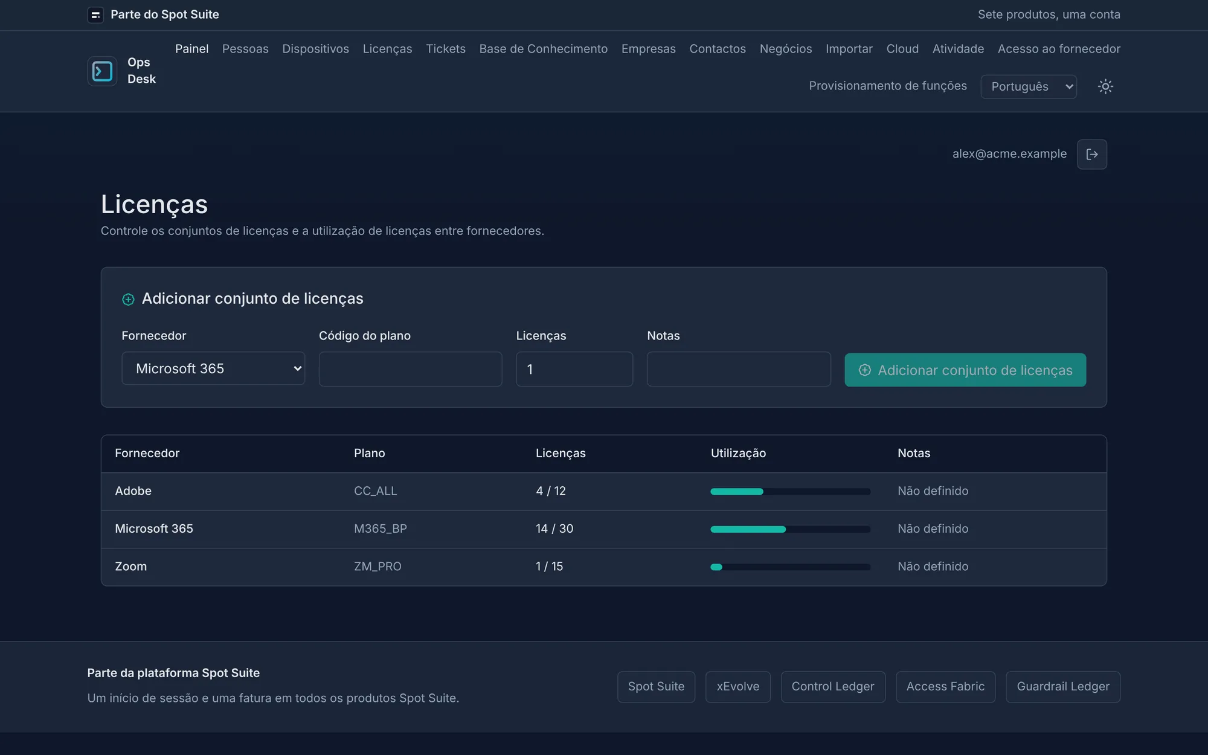1208x755 pixels.
Task: Go to the Importar page
Action: (849, 49)
